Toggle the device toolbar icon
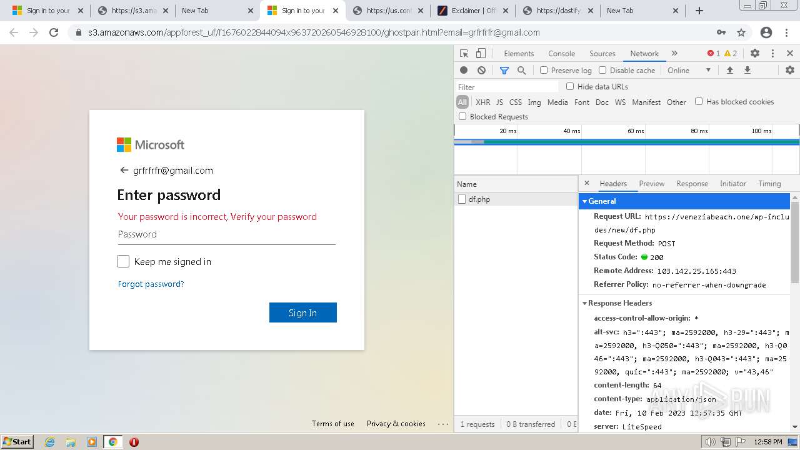The height and width of the screenshot is (450, 800). pyautogui.click(x=482, y=54)
